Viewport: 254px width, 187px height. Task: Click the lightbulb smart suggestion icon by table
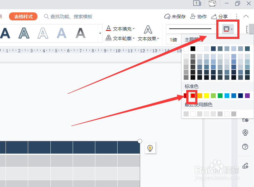[150, 148]
